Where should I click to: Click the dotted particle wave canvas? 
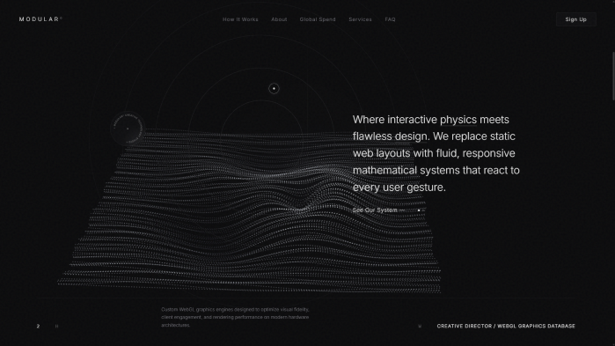tap(249, 210)
